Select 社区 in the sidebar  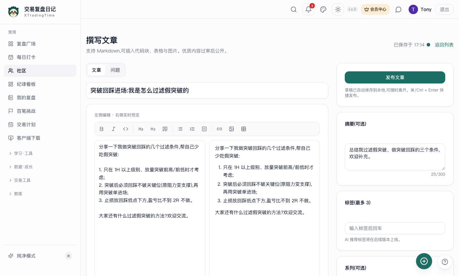click(40, 71)
